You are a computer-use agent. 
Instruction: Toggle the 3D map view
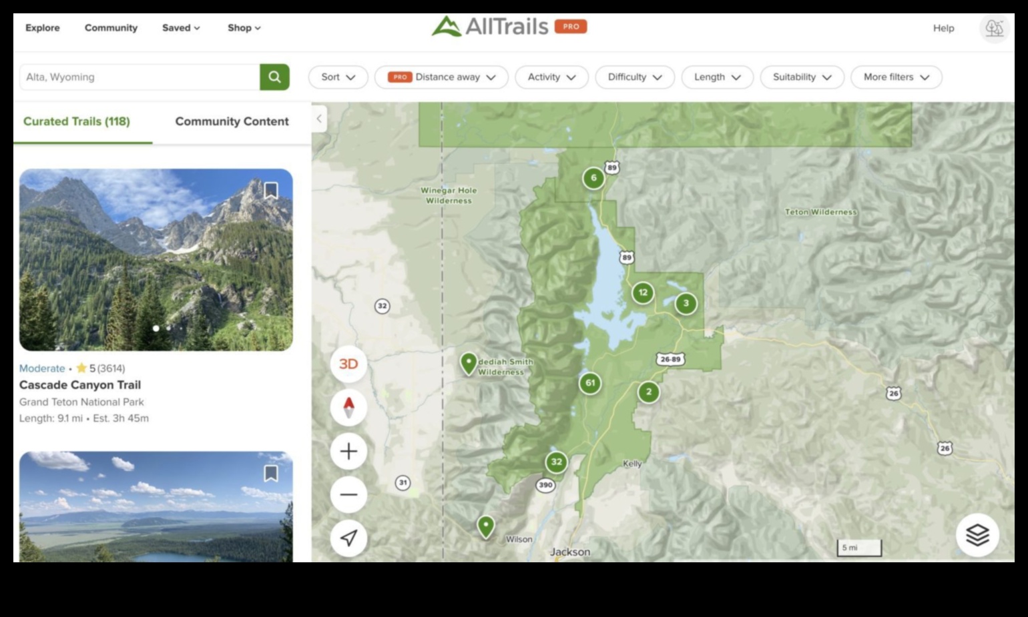coord(348,364)
